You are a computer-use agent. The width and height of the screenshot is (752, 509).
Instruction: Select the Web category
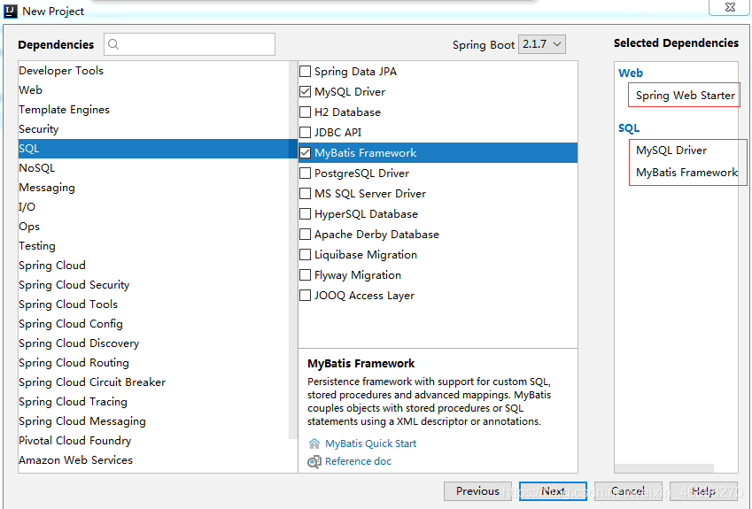pyautogui.click(x=31, y=90)
